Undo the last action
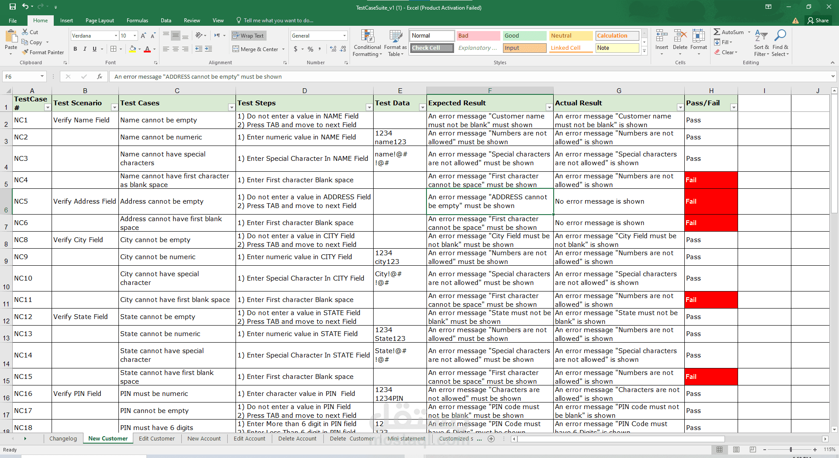Viewport: 839px width, 458px height. click(25, 7)
